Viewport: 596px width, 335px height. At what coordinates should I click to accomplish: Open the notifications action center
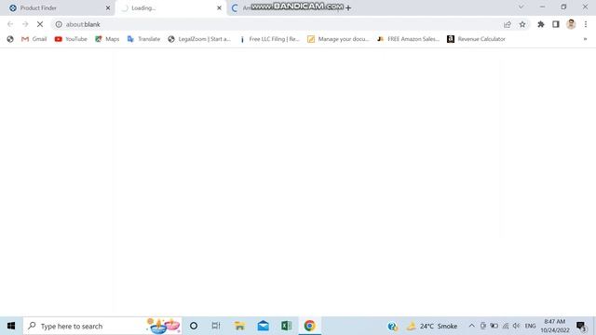tap(581, 326)
